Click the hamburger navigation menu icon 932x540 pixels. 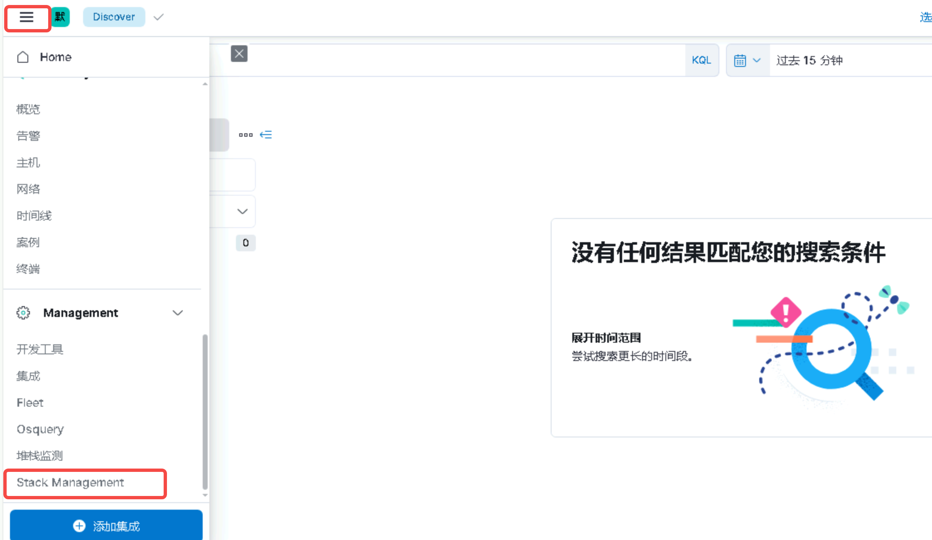(x=27, y=17)
